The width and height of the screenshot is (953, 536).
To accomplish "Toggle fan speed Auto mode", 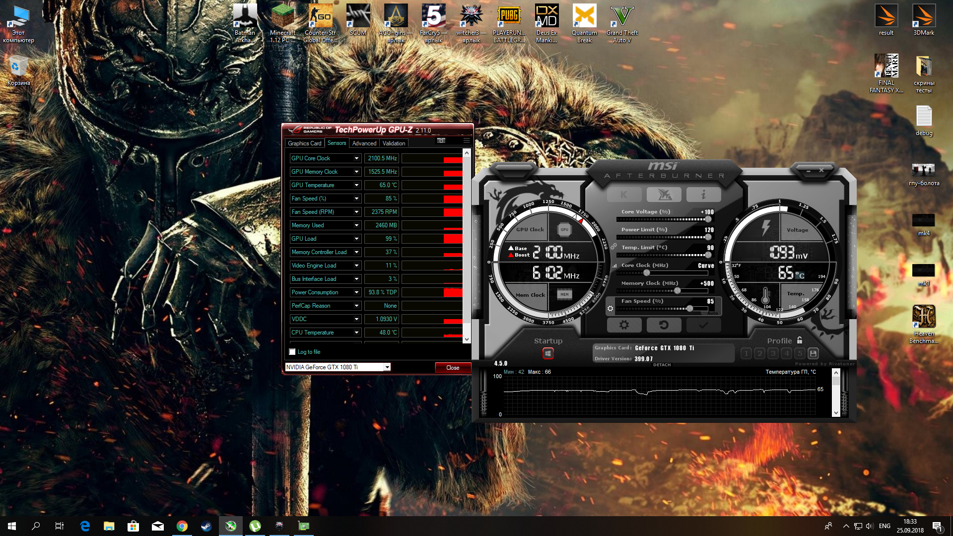I will pyautogui.click(x=712, y=313).
